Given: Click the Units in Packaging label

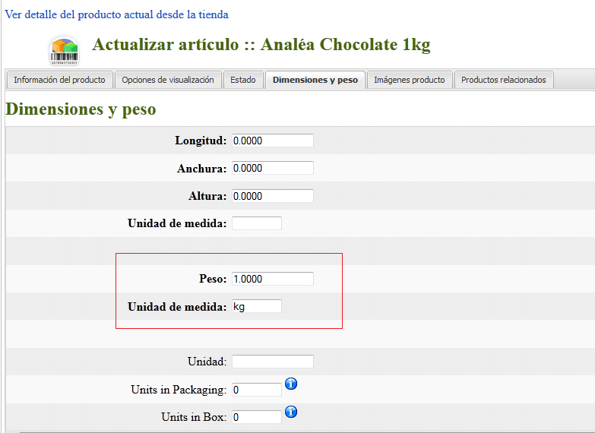Looking at the screenshot, I should [179, 390].
